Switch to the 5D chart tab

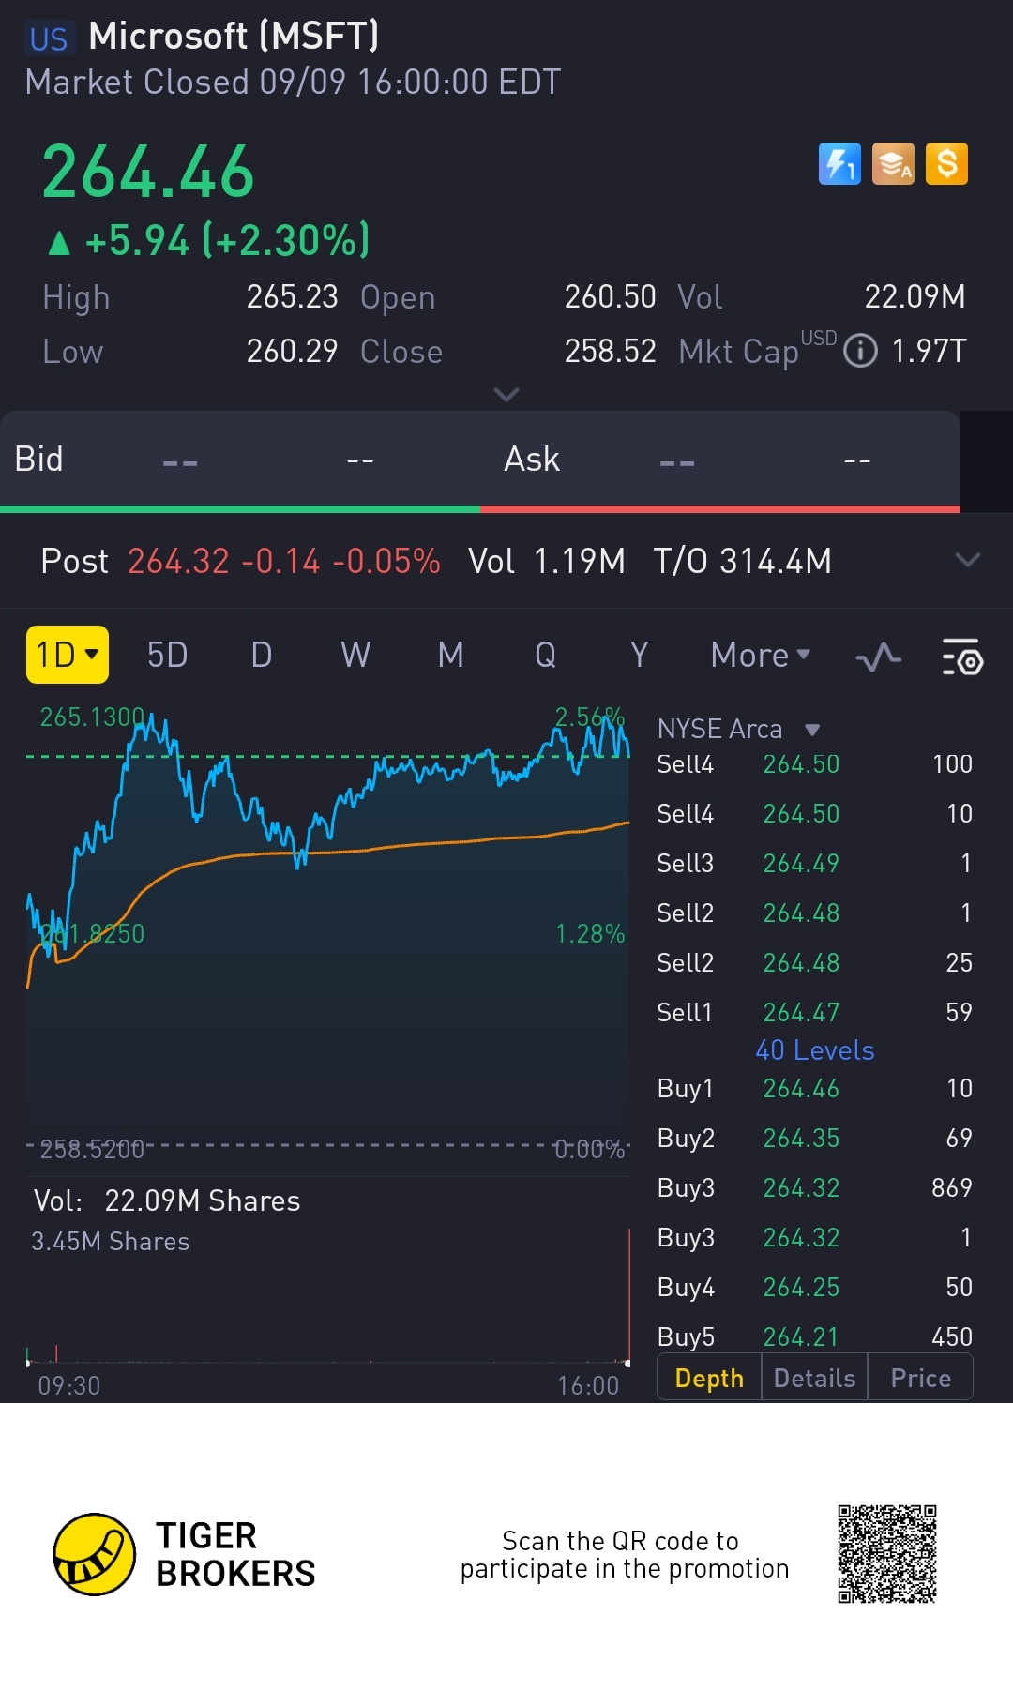coord(168,655)
